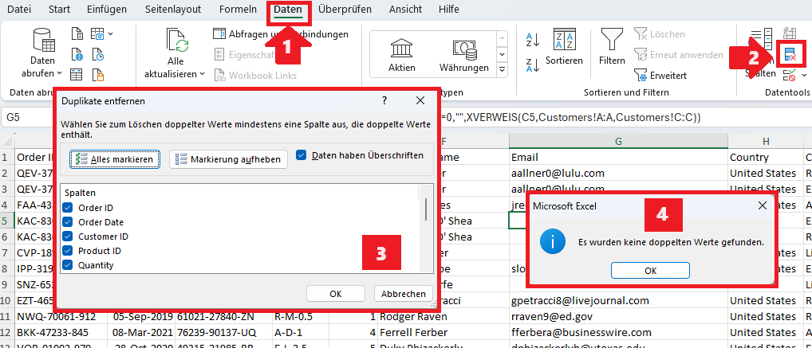
Task: Click the Löschen filter icon
Action: tap(641, 34)
